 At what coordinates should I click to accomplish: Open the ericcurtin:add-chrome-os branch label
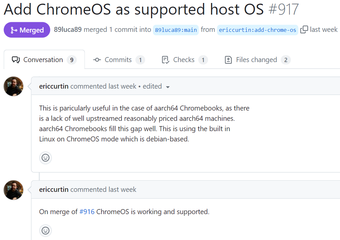[x=257, y=30]
